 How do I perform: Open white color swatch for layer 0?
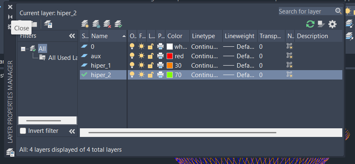coord(170,46)
